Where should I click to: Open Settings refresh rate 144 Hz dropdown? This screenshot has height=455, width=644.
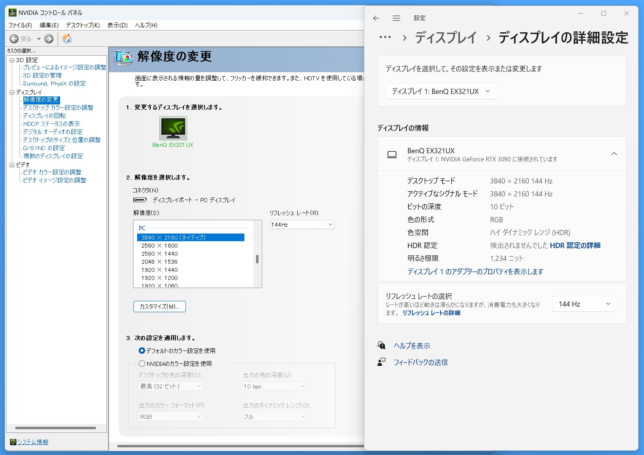point(585,304)
